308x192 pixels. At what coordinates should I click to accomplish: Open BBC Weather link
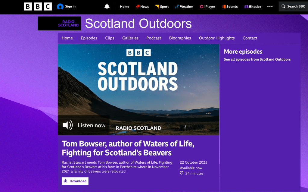(184, 7)
